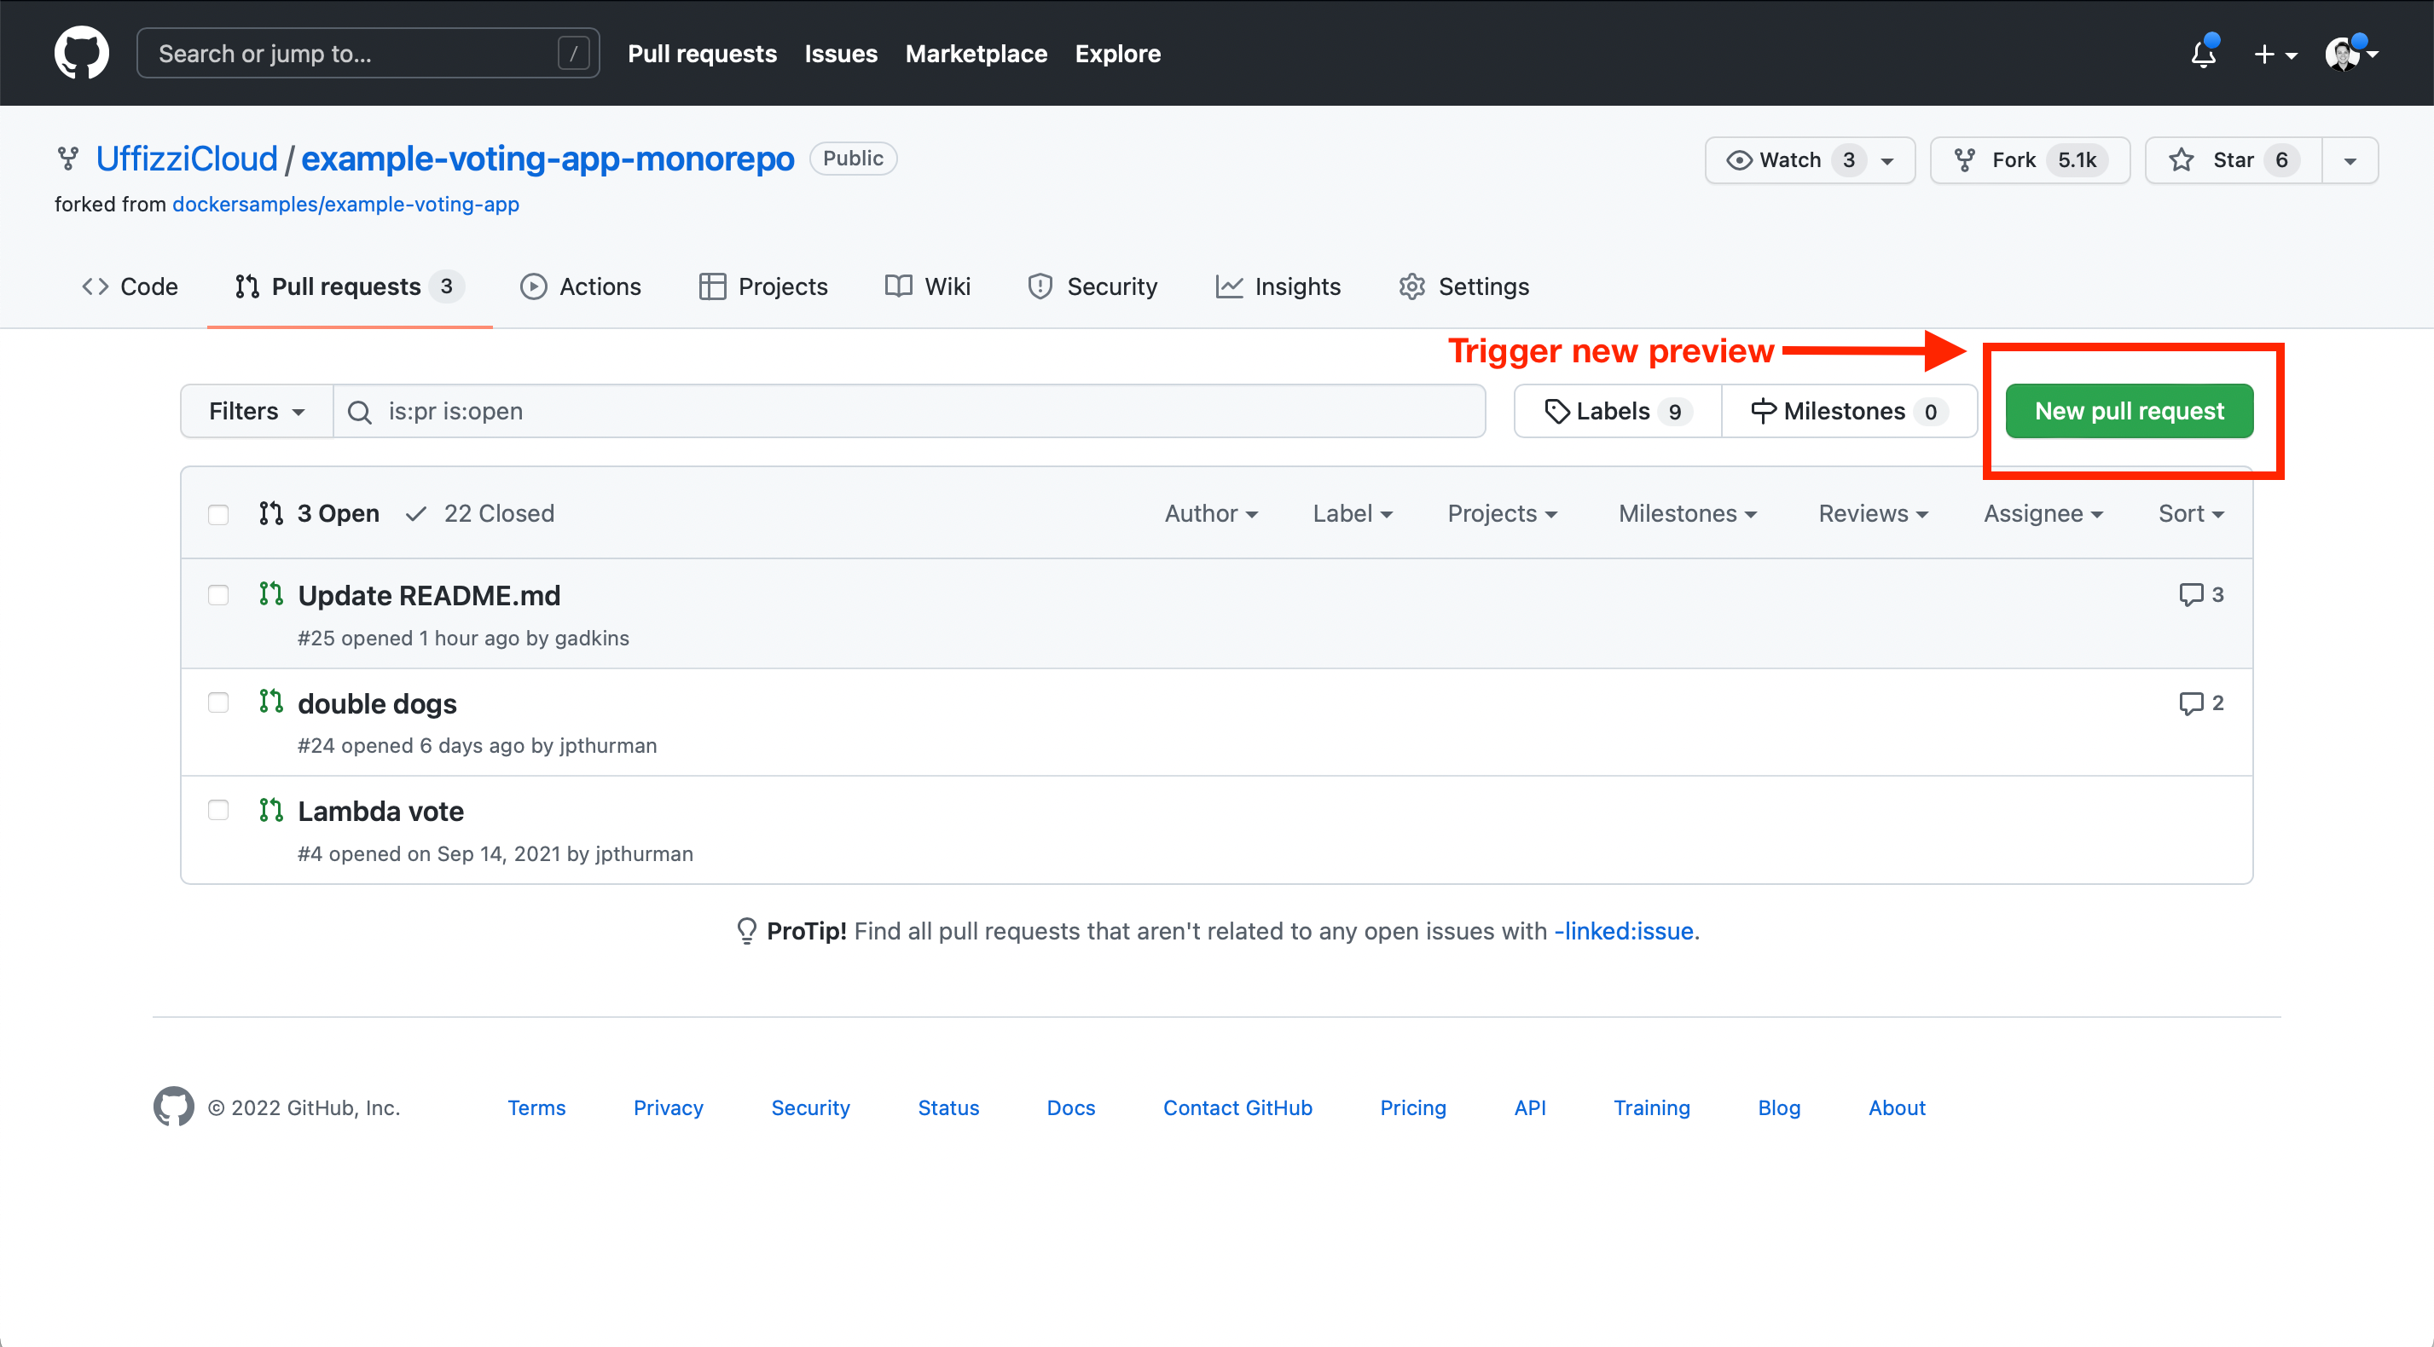Switch to the Code tab

point(130,286)
